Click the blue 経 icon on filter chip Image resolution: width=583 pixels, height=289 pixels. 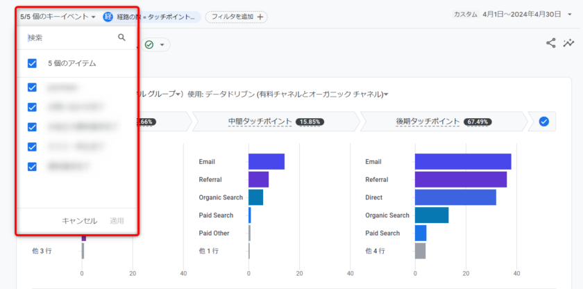tap(108, 16)
